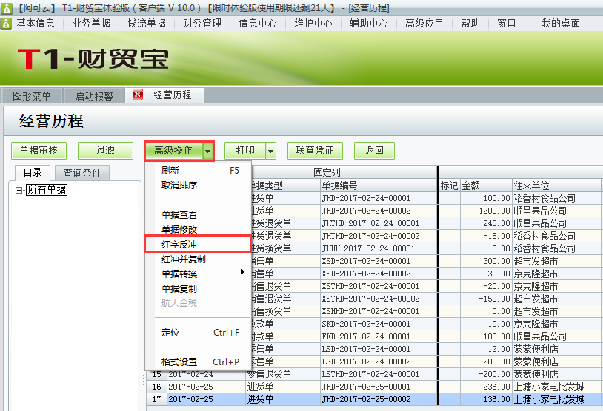The height and width of the screenshot is (411, 603).
Task: Select cell JHTHD-2017-02-24-00002
Action: pos(379,236)
